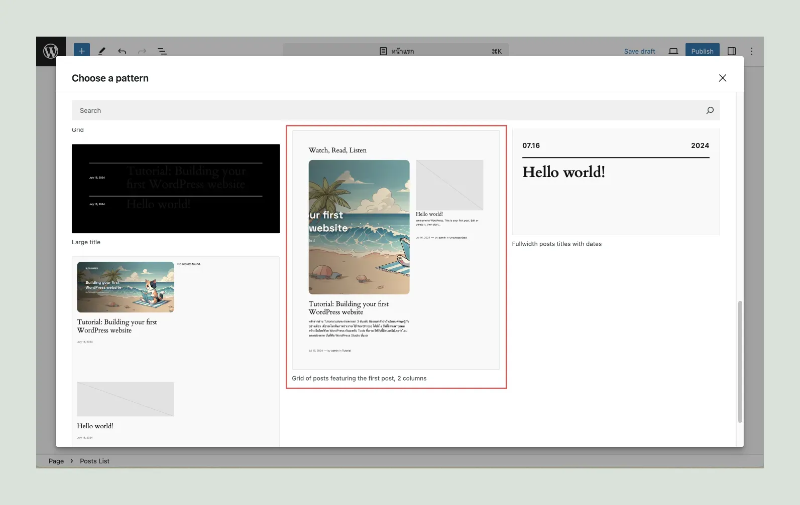Screen dimensions: 800x505
Task: Toggle the settings sidebar panel icon
Action: [x=732, y=51]
